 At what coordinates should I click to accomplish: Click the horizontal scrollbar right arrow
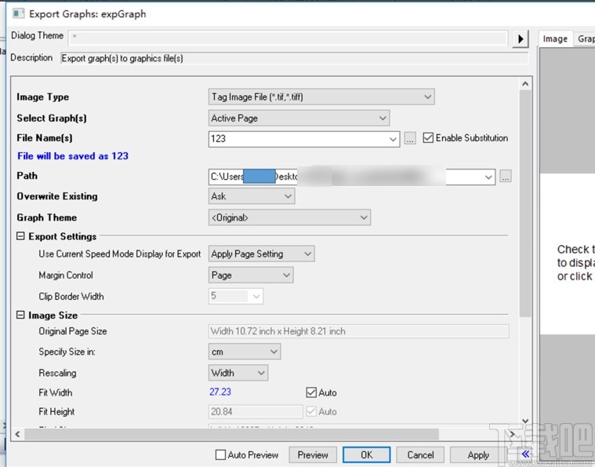tap(512, 434)
